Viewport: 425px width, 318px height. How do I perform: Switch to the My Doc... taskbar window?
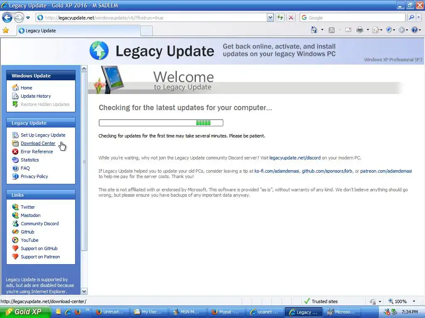point(149,312)
